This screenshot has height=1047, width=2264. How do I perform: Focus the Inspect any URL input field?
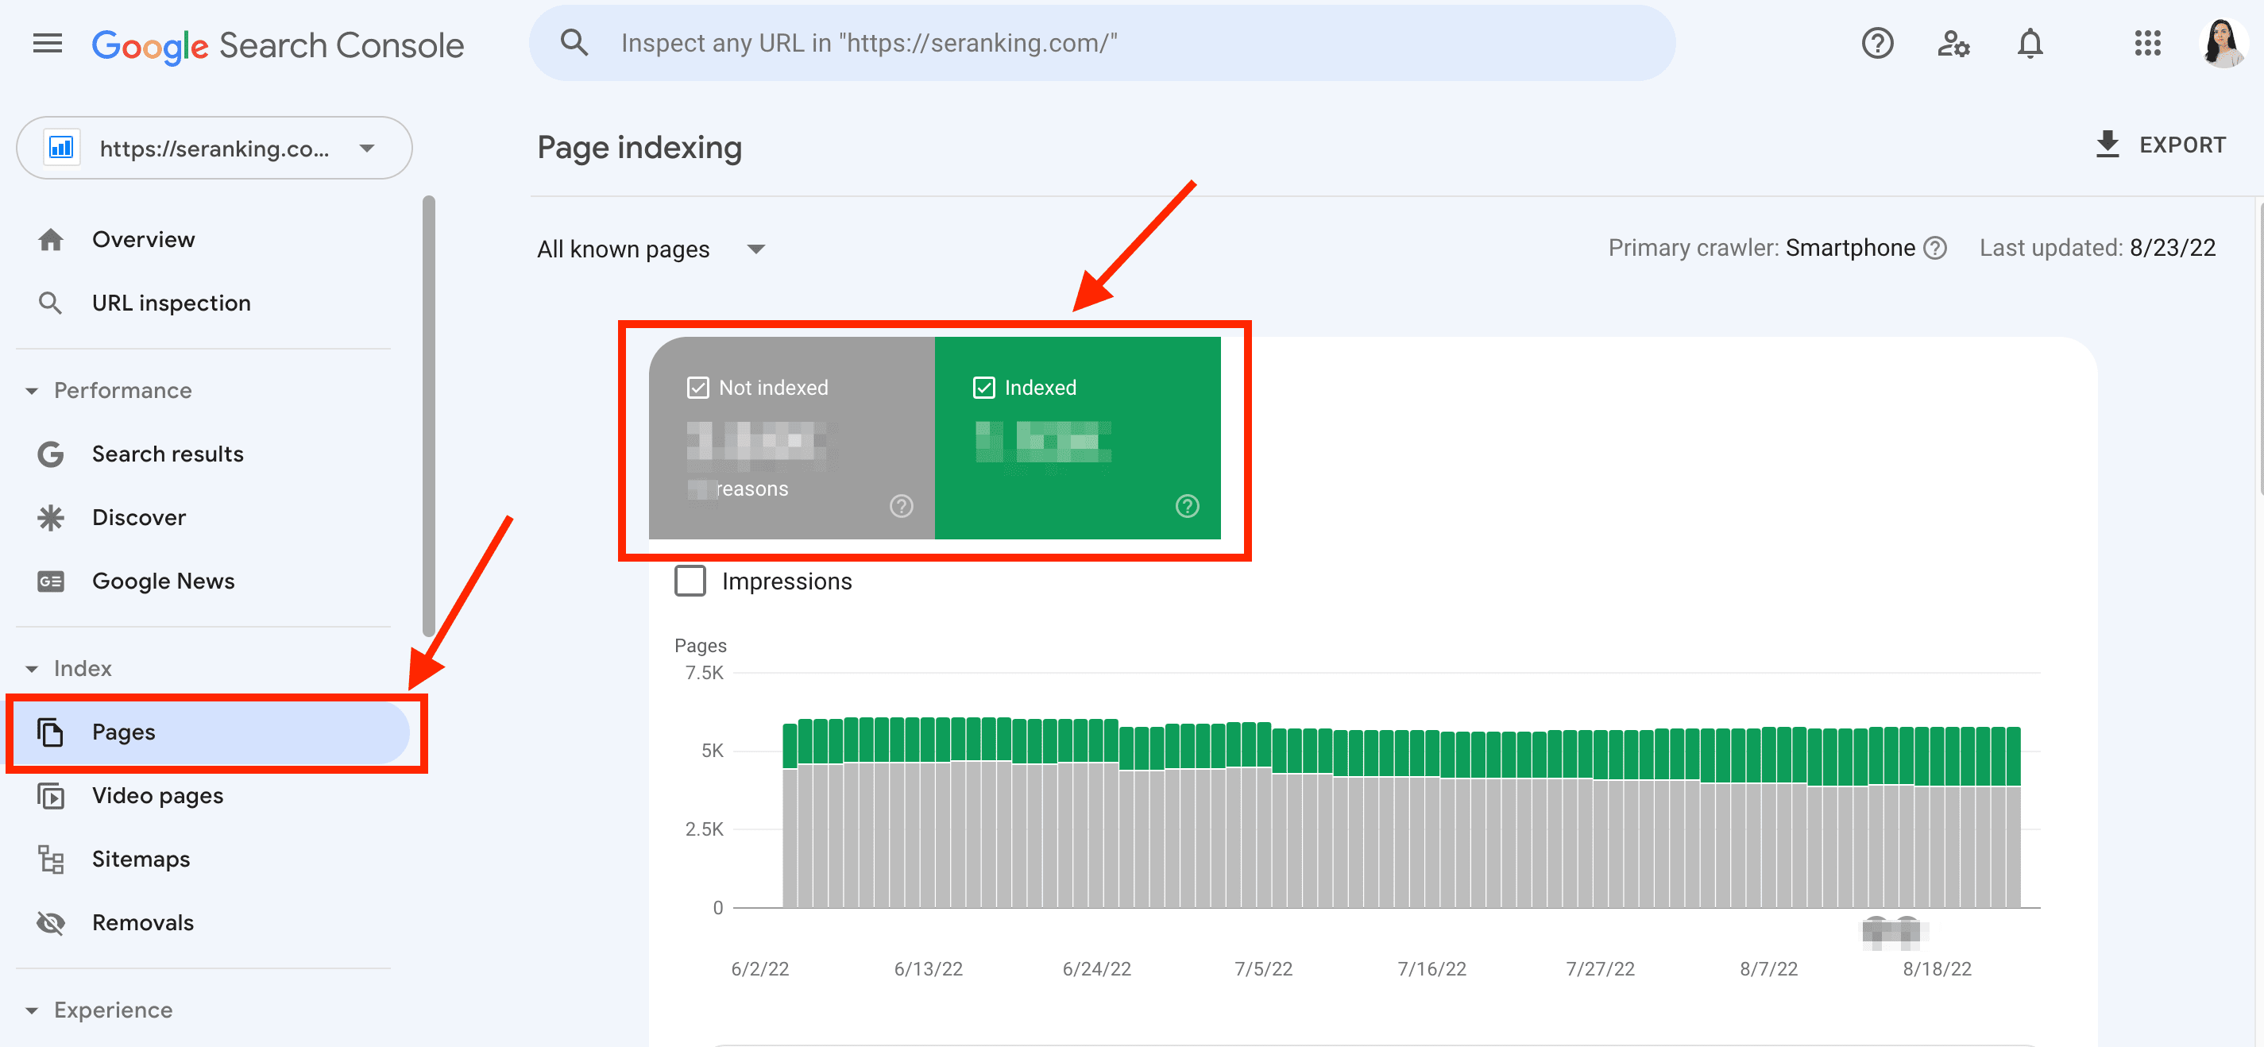(1102, 43)
